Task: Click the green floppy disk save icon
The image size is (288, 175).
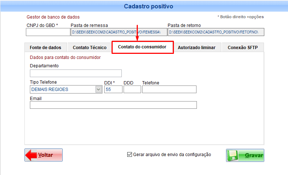Action: [232, 155]
